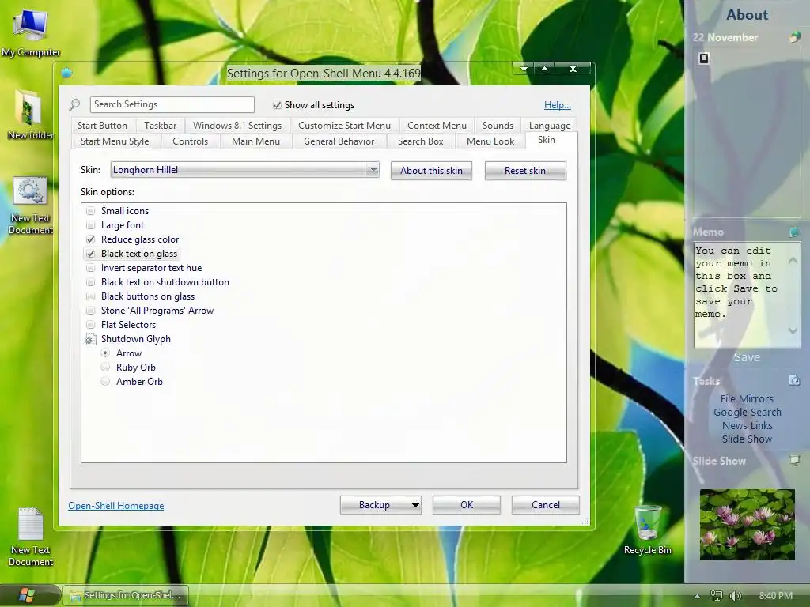The height and width of the screenshot is (607, 810).
Task: Open the Help... link
Action: coord(558,105)
